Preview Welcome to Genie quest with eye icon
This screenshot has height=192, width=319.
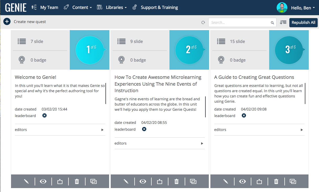(x=43, y=181)
